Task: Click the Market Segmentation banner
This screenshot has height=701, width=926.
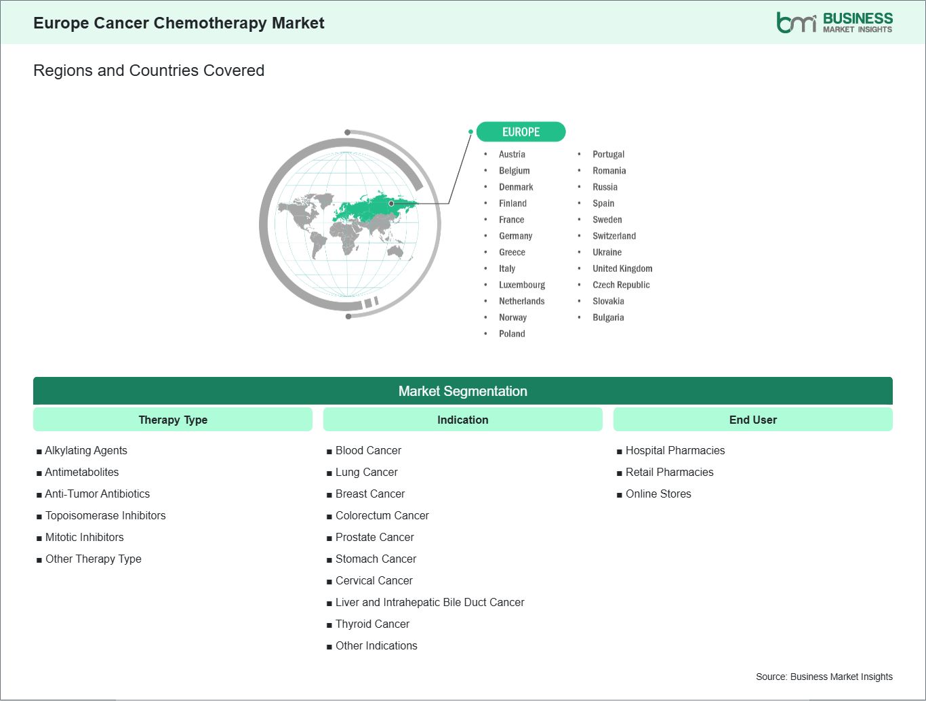Action: [x=462, y=391]
